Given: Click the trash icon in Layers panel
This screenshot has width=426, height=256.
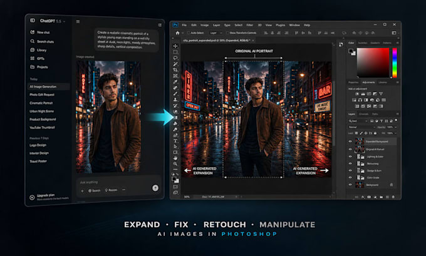Looking at the screenshot, I should pos(393,197).
